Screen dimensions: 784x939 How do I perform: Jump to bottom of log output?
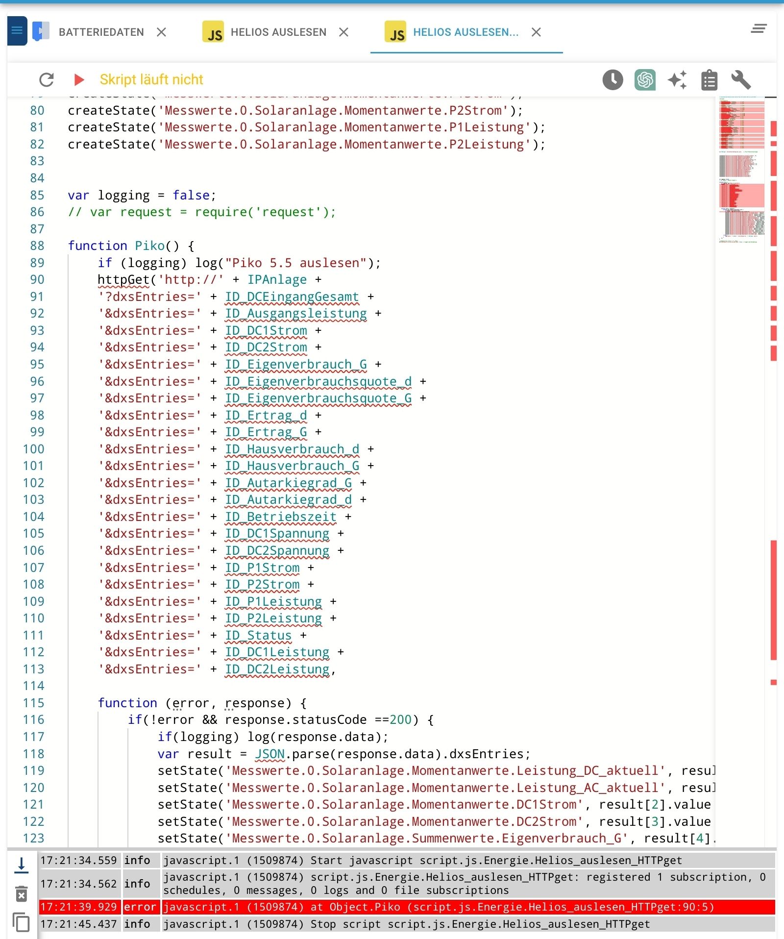21,865
